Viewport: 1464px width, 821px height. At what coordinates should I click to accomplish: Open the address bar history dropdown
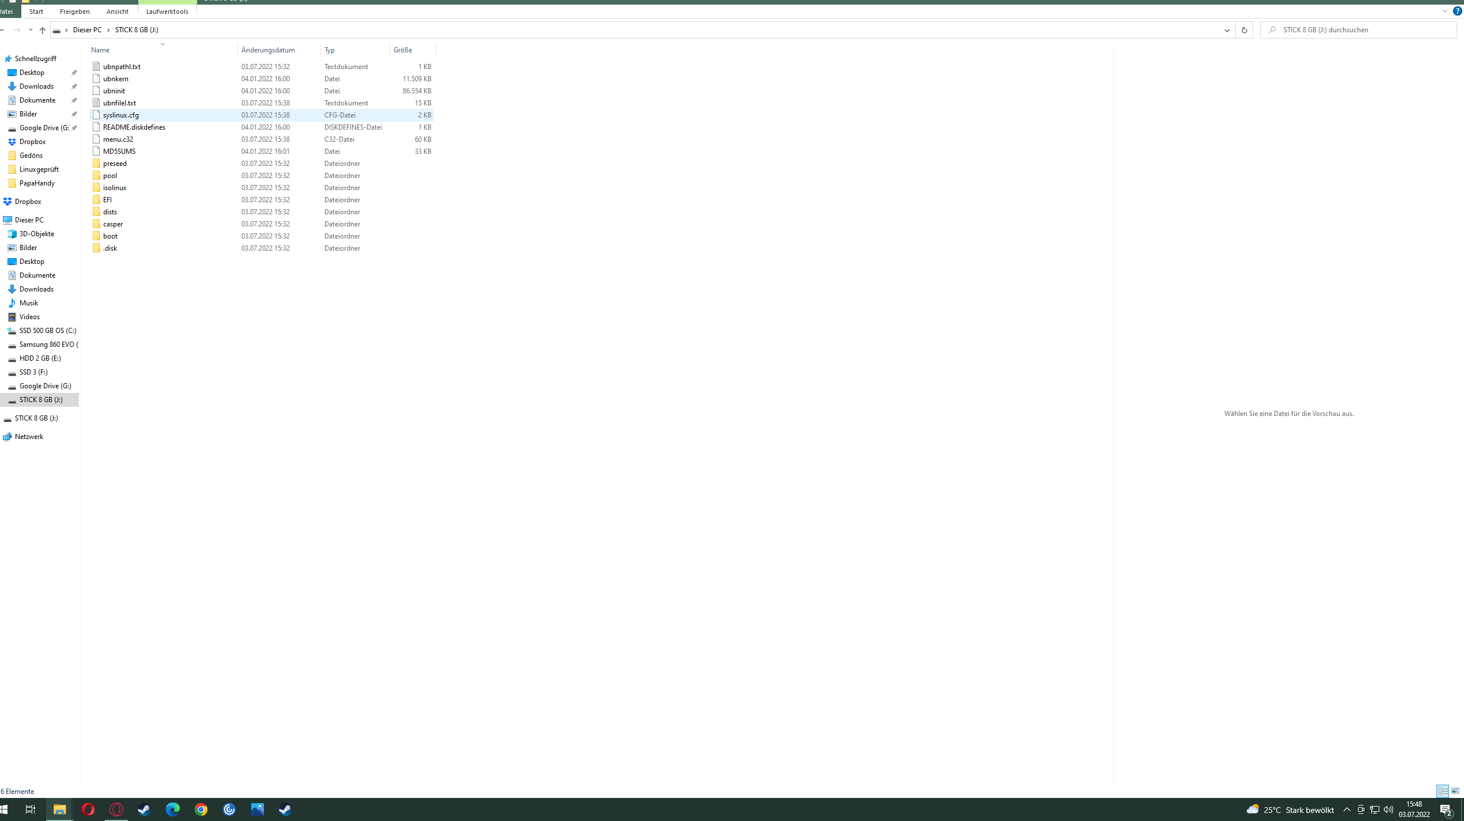(1227, 30)
